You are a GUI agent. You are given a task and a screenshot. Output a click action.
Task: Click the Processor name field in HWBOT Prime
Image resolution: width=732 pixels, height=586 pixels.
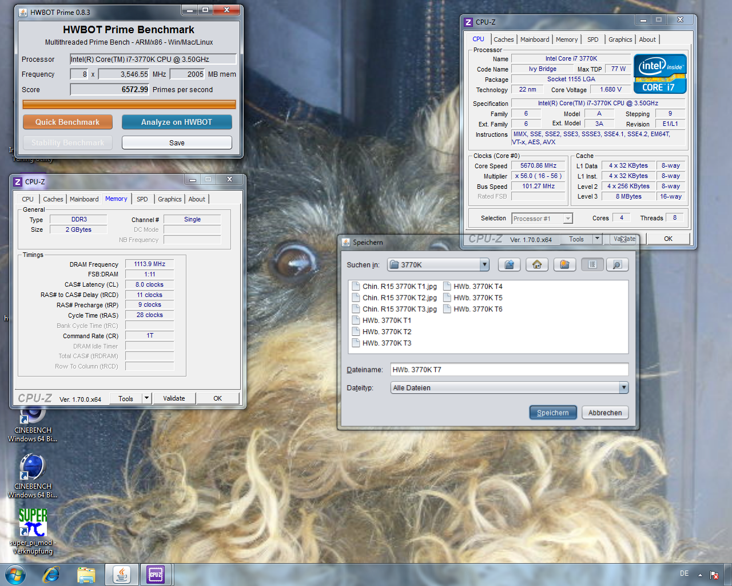pyautogui.click(x=153, y=59)
